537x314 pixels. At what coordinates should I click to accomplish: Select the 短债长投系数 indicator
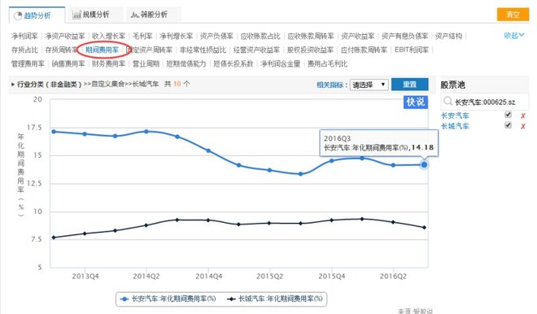pos(234,63)
